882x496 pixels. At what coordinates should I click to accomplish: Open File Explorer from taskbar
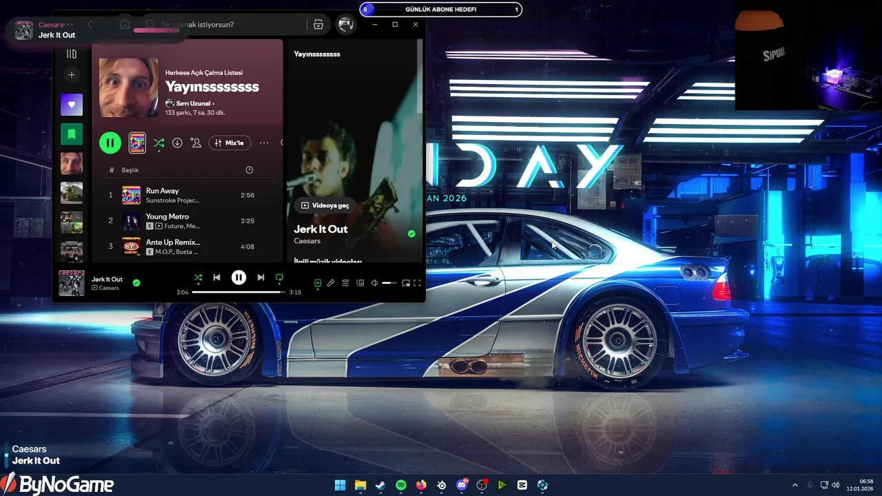click(360, 485)
